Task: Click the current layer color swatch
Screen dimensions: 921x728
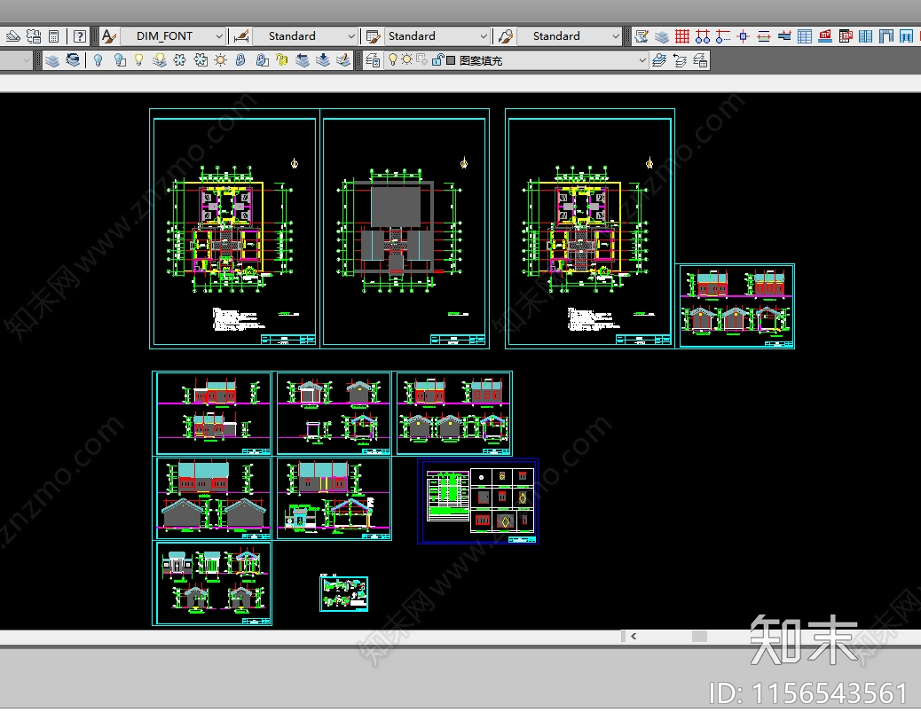Action: (451, 60)
